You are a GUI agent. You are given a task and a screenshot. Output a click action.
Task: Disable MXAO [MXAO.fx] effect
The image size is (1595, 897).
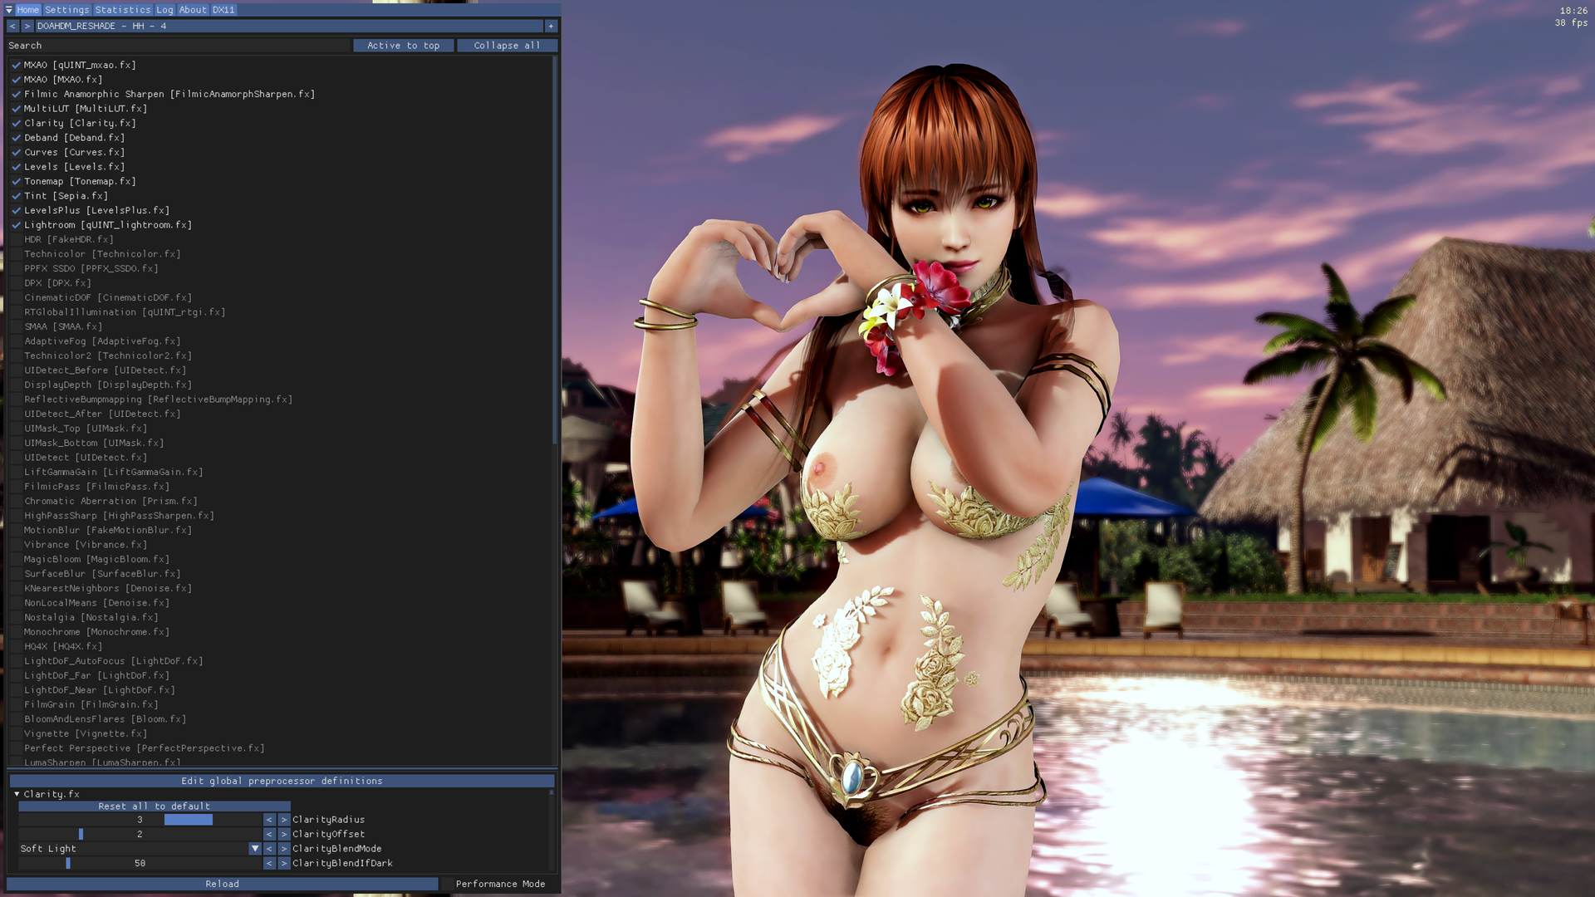[16, 80]
